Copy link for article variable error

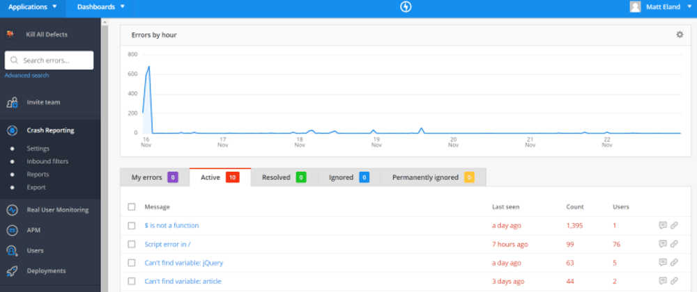(x=674, y=281)
